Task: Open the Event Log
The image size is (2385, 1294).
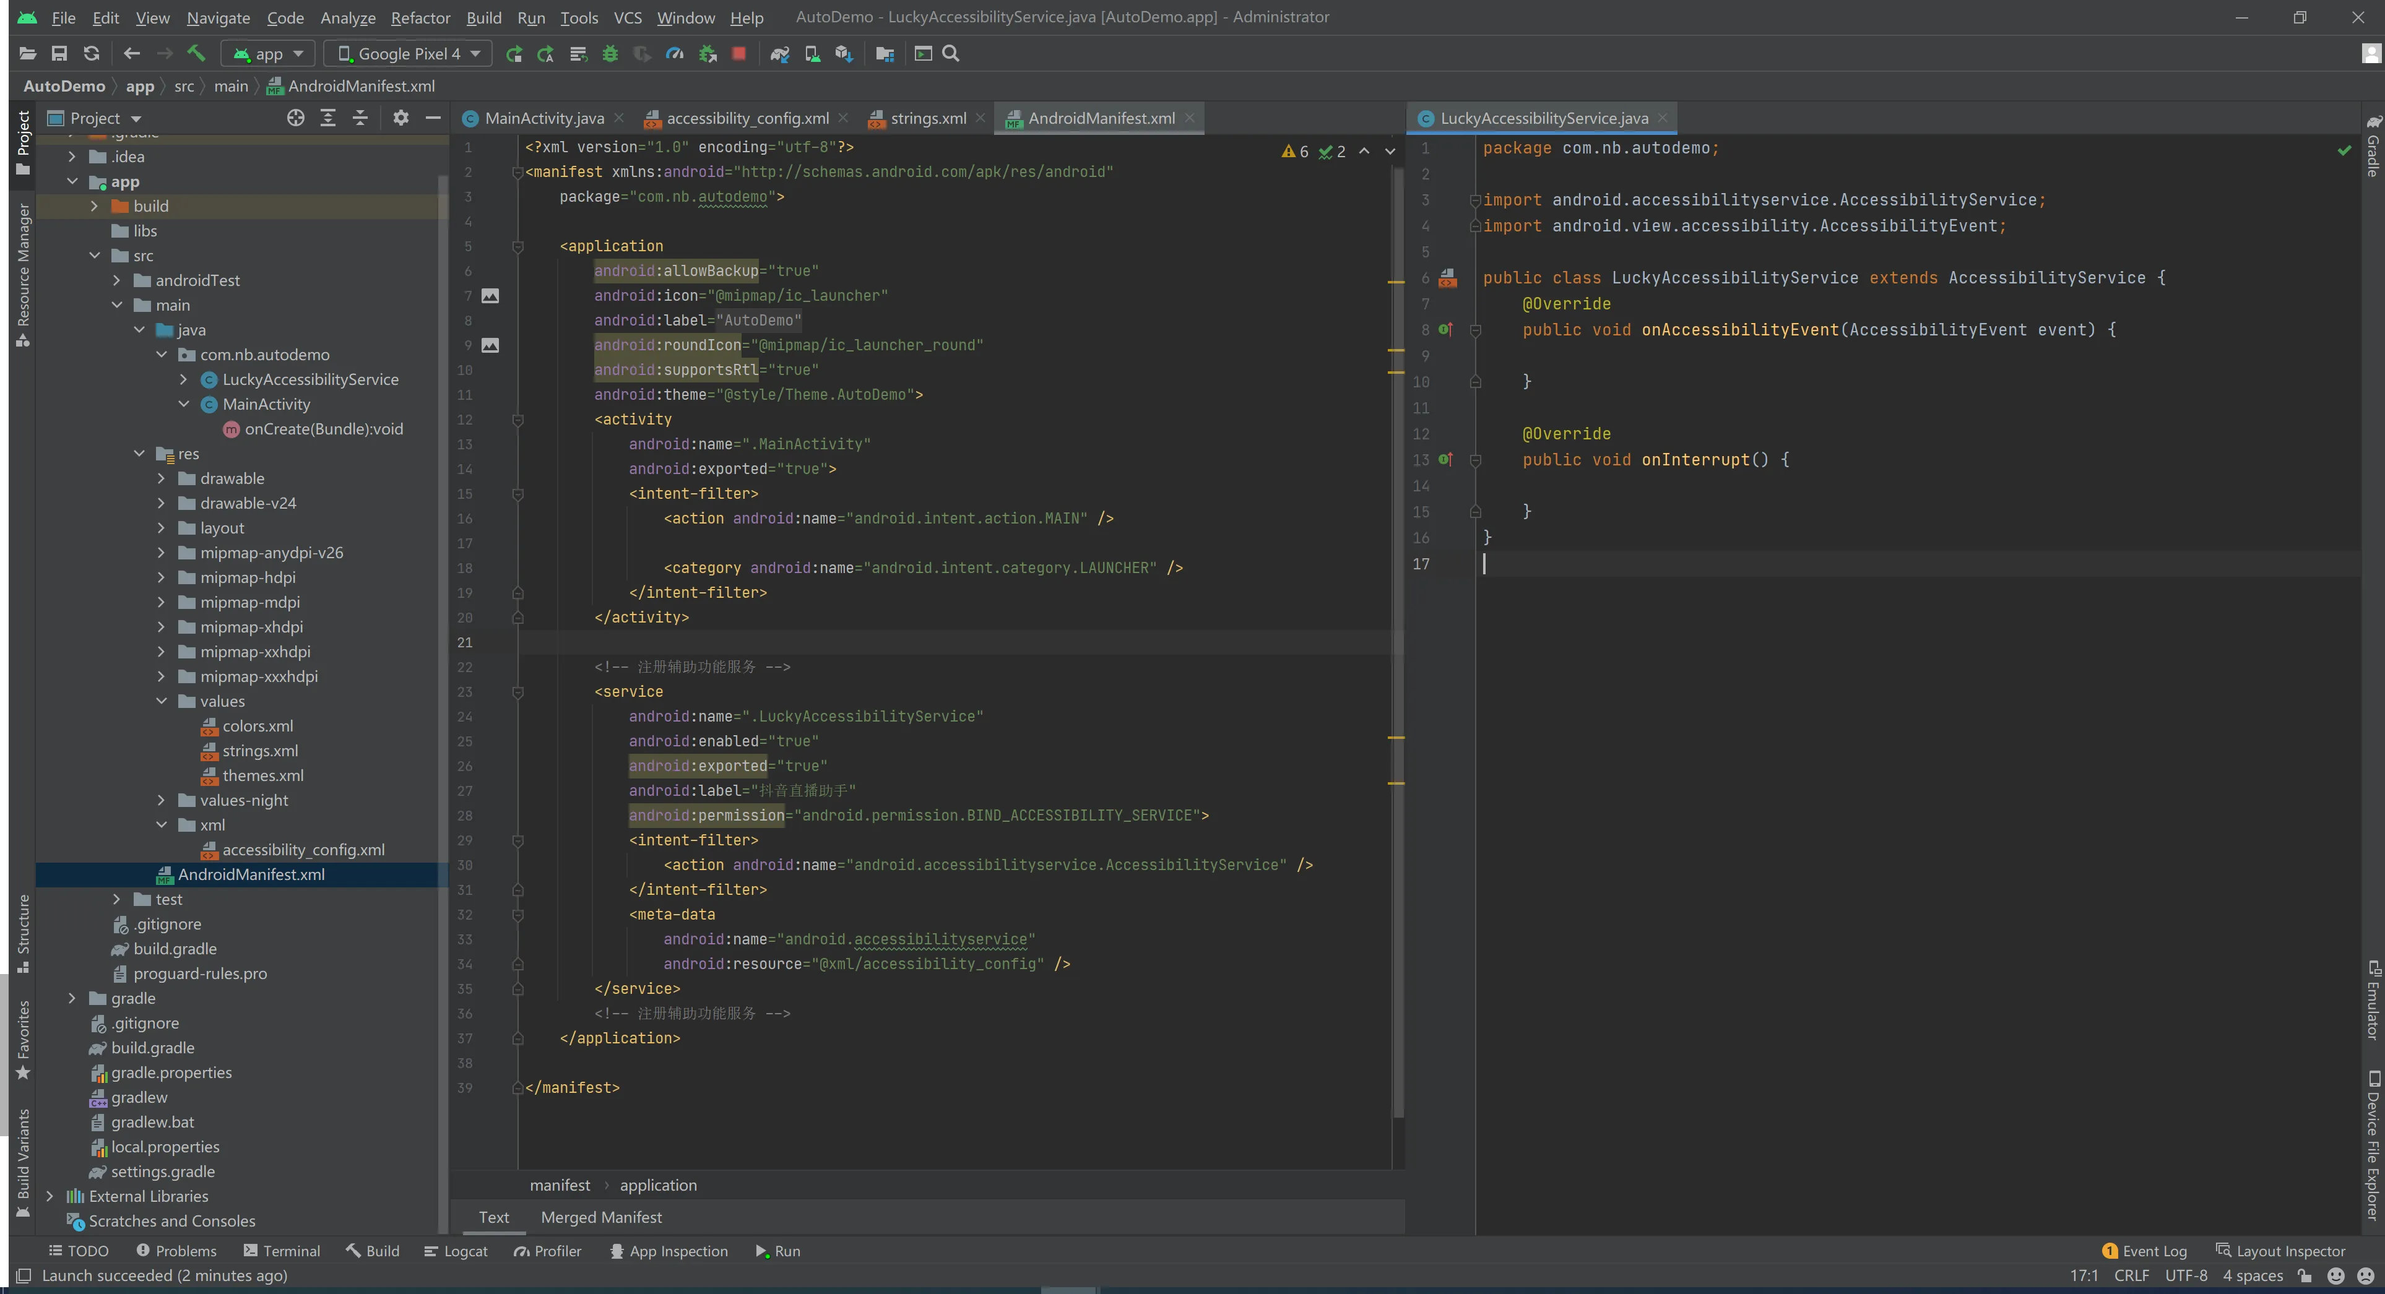Action: 2144,1251
